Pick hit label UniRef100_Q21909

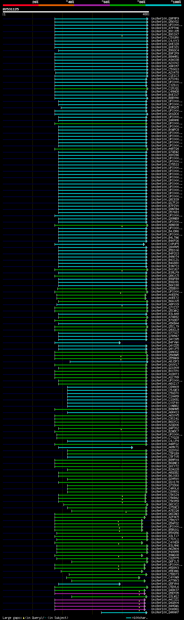[165, 368]
